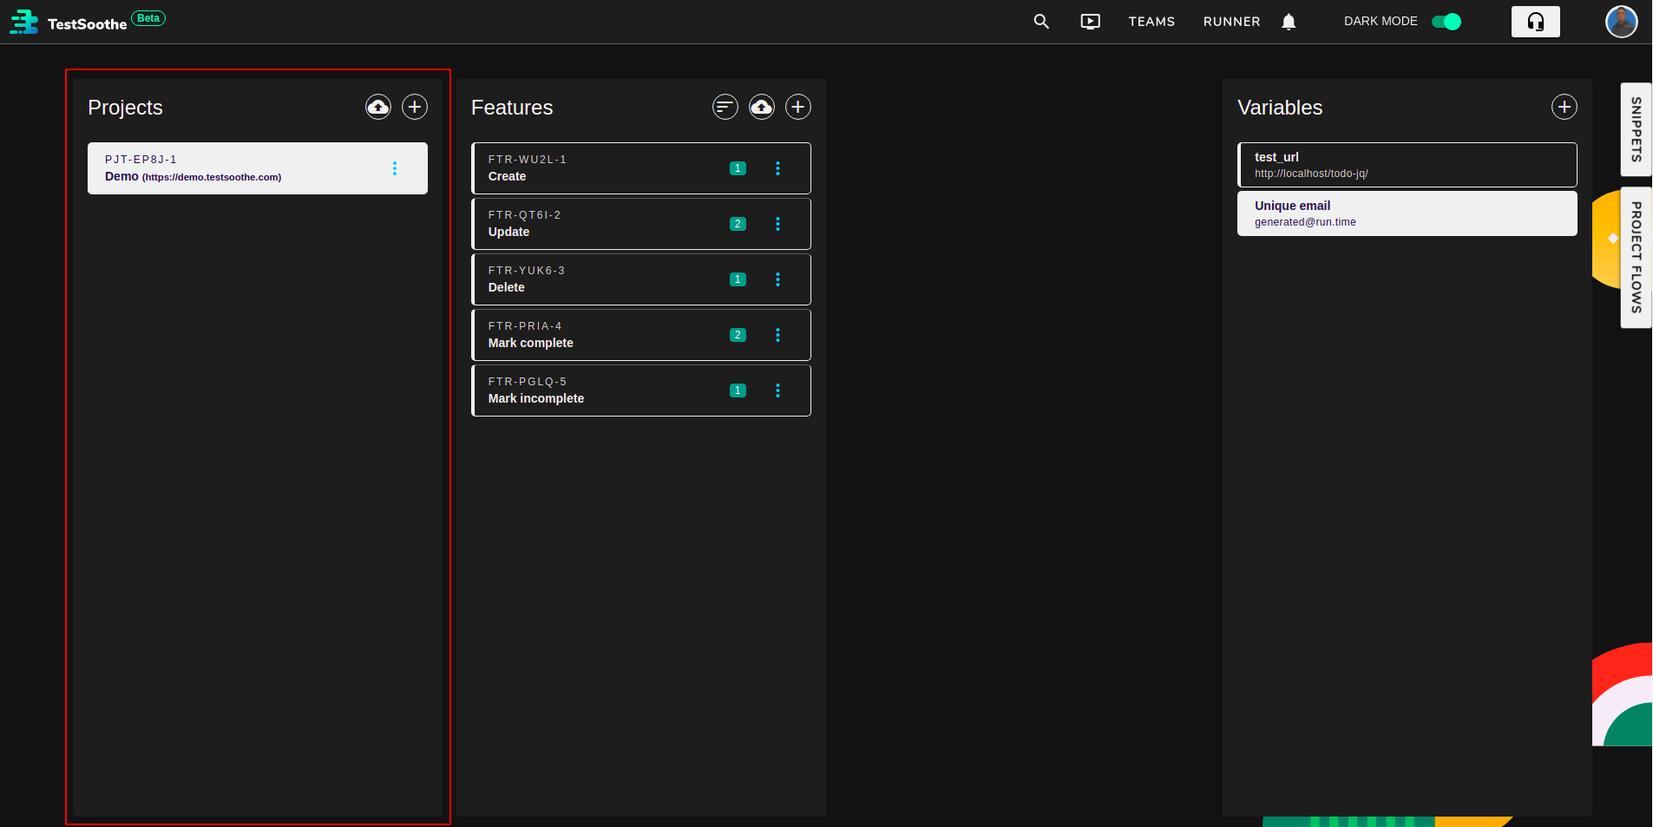This screenshot has height=827, width=1653.
Task: Add a new project with plus icon
Action: 415,107
